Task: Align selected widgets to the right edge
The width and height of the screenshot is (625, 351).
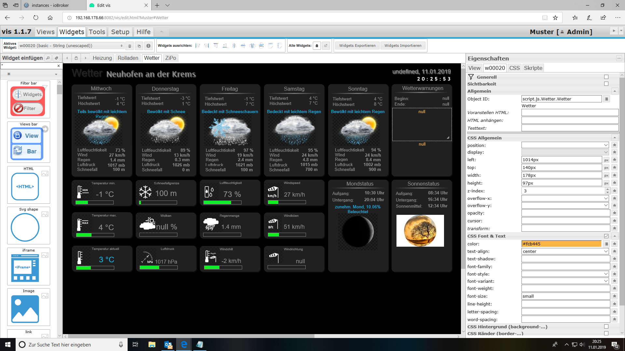Action: click(x=207, y=46)
